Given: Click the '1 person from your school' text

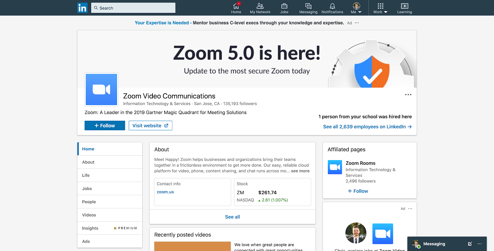Looking at the screenshot, I should click(365, 116).
